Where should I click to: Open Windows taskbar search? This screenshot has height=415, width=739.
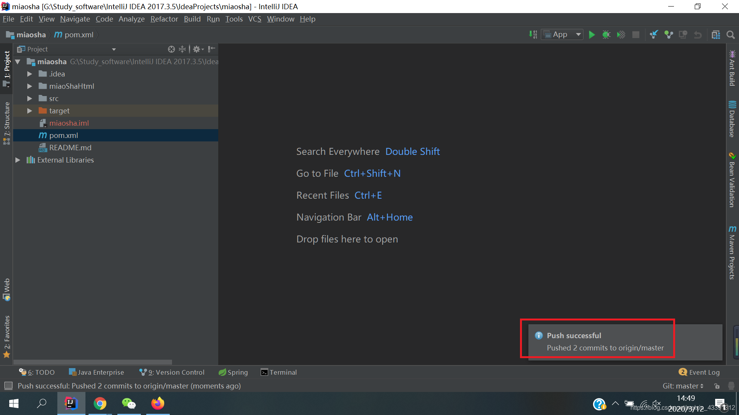pos(41,403)
